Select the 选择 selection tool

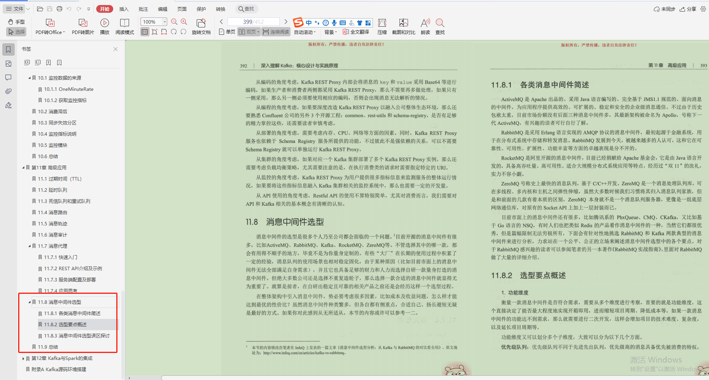pyautogui.click(x=17, y=32)
